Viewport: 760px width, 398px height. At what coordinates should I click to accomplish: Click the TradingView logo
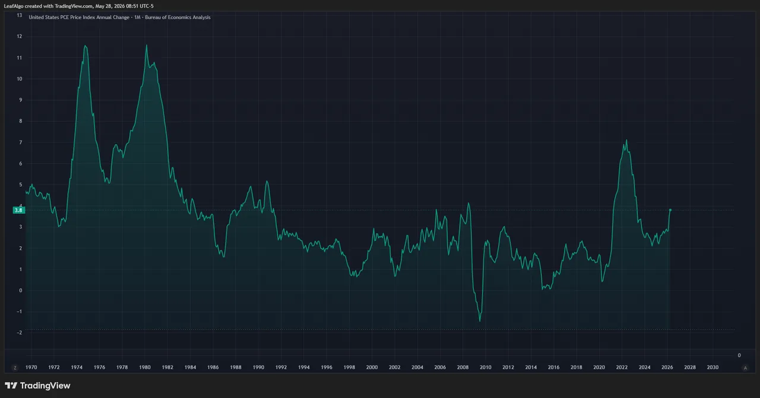coord(37,386)
